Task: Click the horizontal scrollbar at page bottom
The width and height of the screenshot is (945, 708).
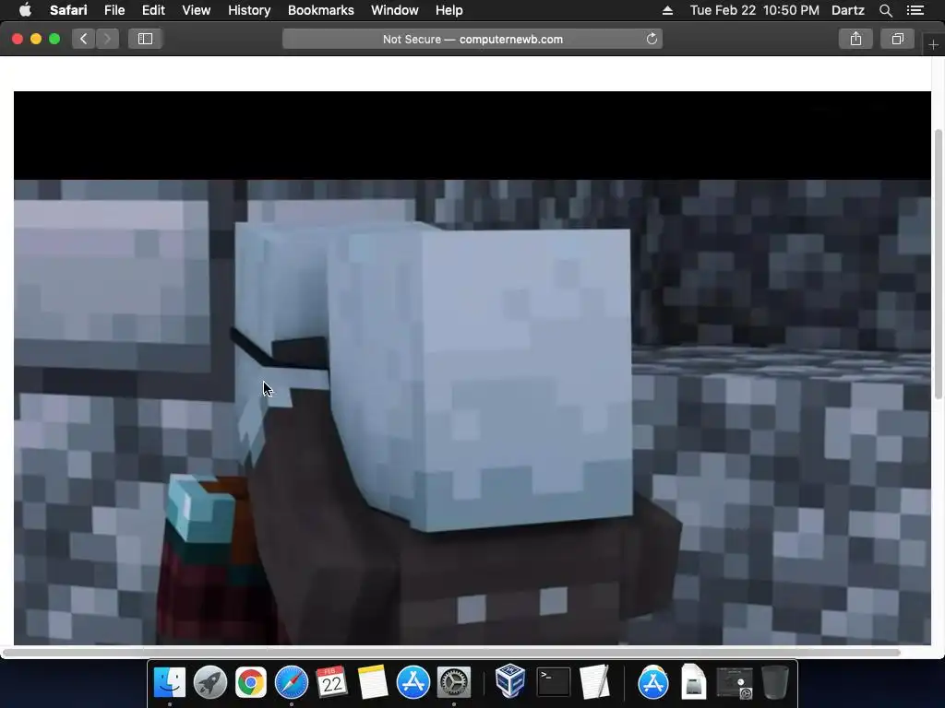Action: pyautogui.click(x=451, y=653)
